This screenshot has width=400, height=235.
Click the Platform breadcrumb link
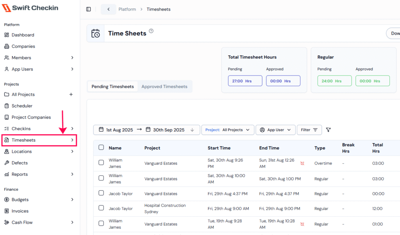click(x=127, y=9)
